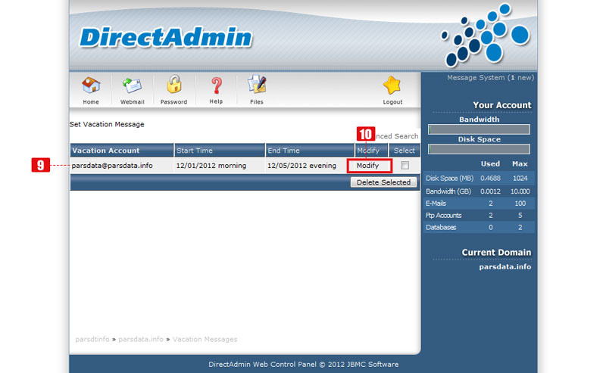Viewport: 606px width, 373px height.
Task: Click the Delete Selected button
Action: click(x=383, y=182)
